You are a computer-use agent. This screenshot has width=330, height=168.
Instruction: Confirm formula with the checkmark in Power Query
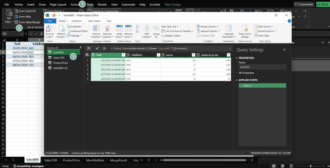[97, 48]
